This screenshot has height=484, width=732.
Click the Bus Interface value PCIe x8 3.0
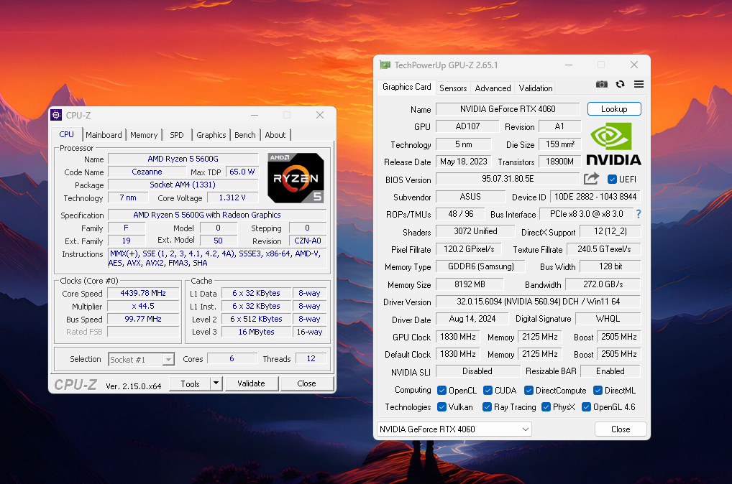coord(587,214)
